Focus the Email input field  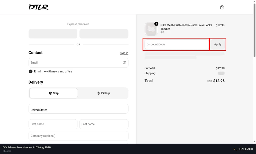(78, 63)
